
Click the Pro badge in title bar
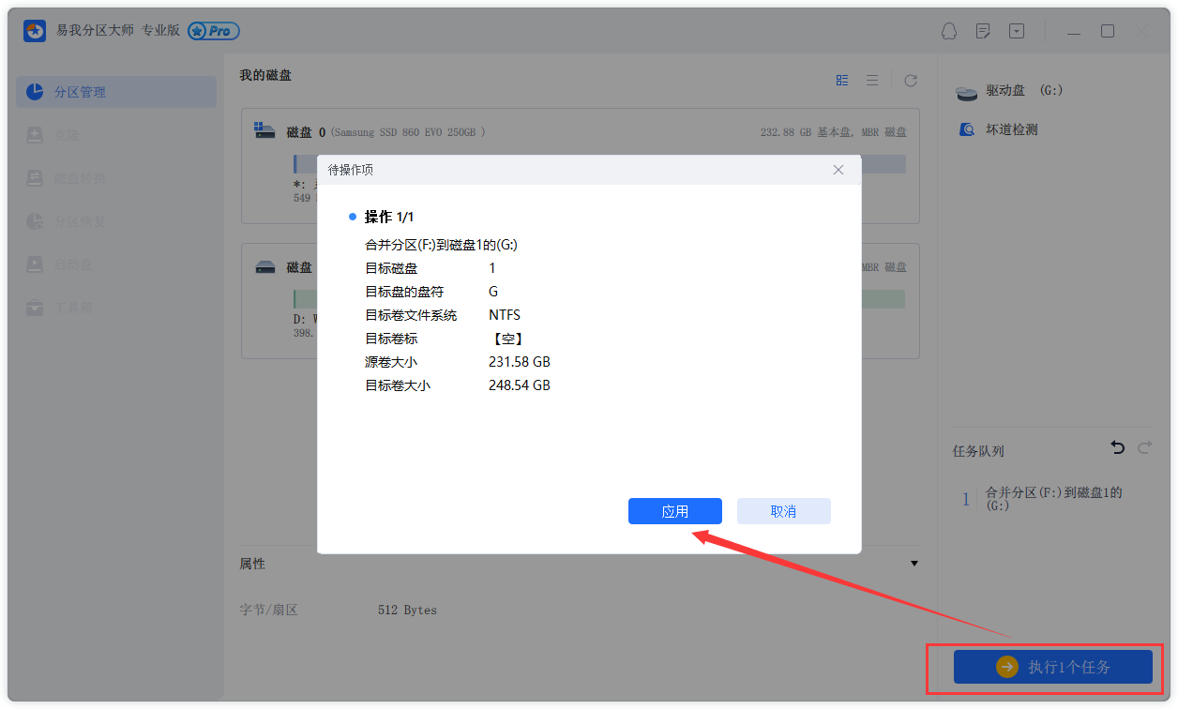pos(213,31)
